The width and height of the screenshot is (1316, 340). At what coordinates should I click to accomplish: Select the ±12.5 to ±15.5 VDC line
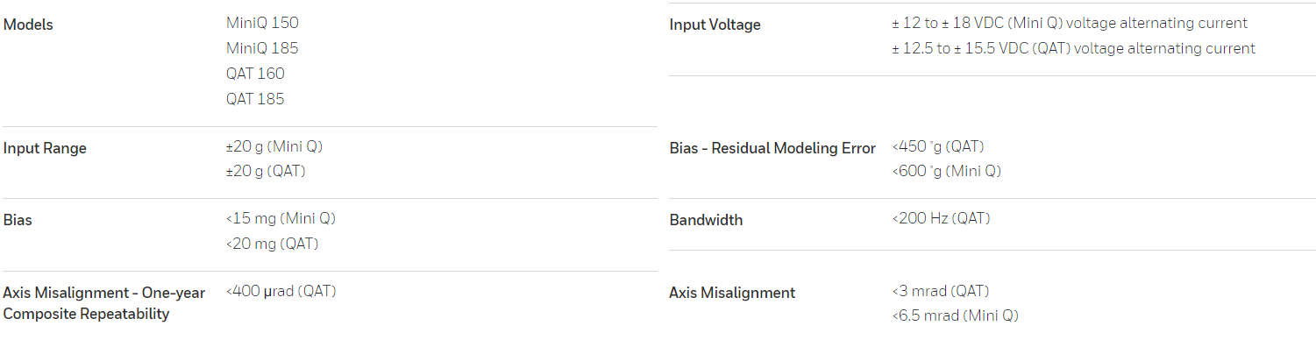[x=1073, y=48]
